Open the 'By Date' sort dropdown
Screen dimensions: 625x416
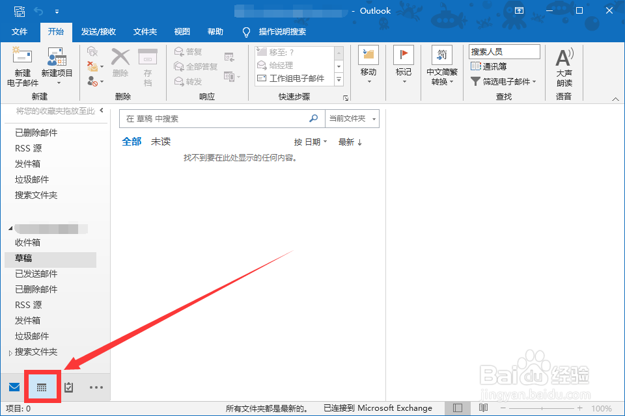[x=311, y=142]
